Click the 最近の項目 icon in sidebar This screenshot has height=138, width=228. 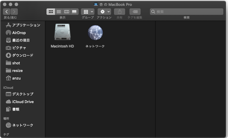(8, 40)
